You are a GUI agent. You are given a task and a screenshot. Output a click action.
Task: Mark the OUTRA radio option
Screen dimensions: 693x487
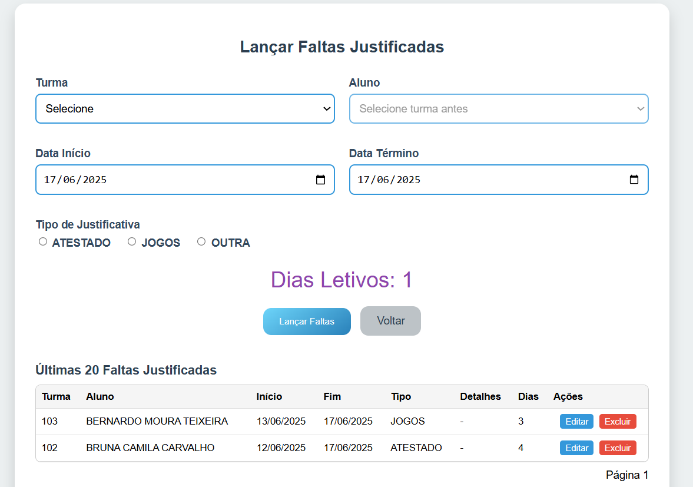(201, 241)
